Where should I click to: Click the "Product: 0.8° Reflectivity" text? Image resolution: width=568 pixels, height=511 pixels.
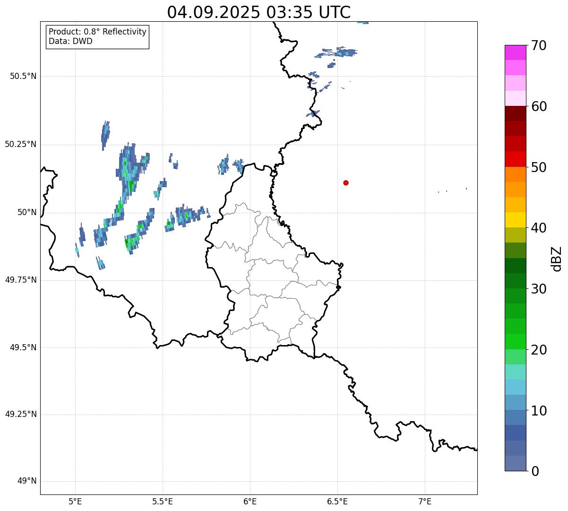point(98,32)
